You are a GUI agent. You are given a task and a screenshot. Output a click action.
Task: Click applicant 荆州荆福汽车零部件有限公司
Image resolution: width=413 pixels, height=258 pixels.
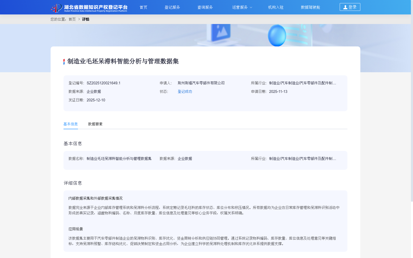(x=201, y=83)
